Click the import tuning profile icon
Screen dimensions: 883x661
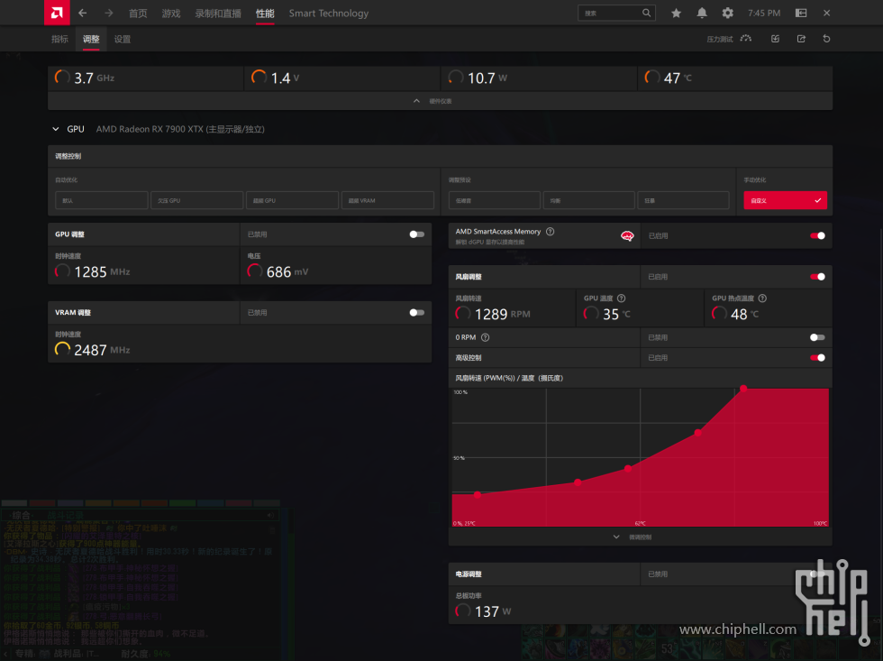[x=776, y=39]
